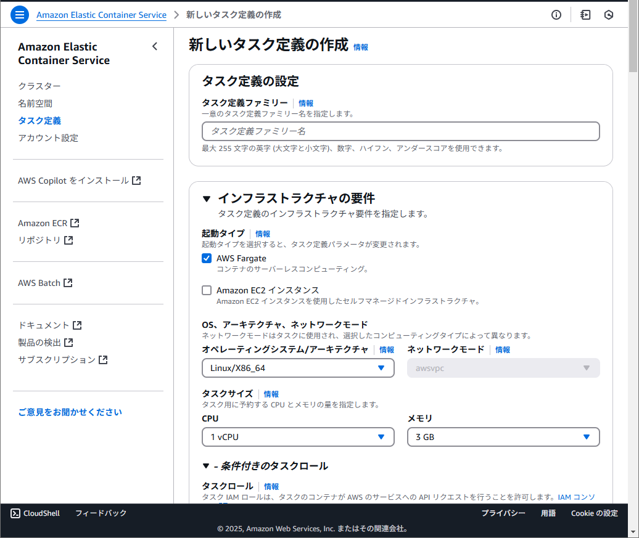The height and width of the screenshot is (538, 639).
Task: Click the hexagon settings icon in header
Action: [608, 15]
